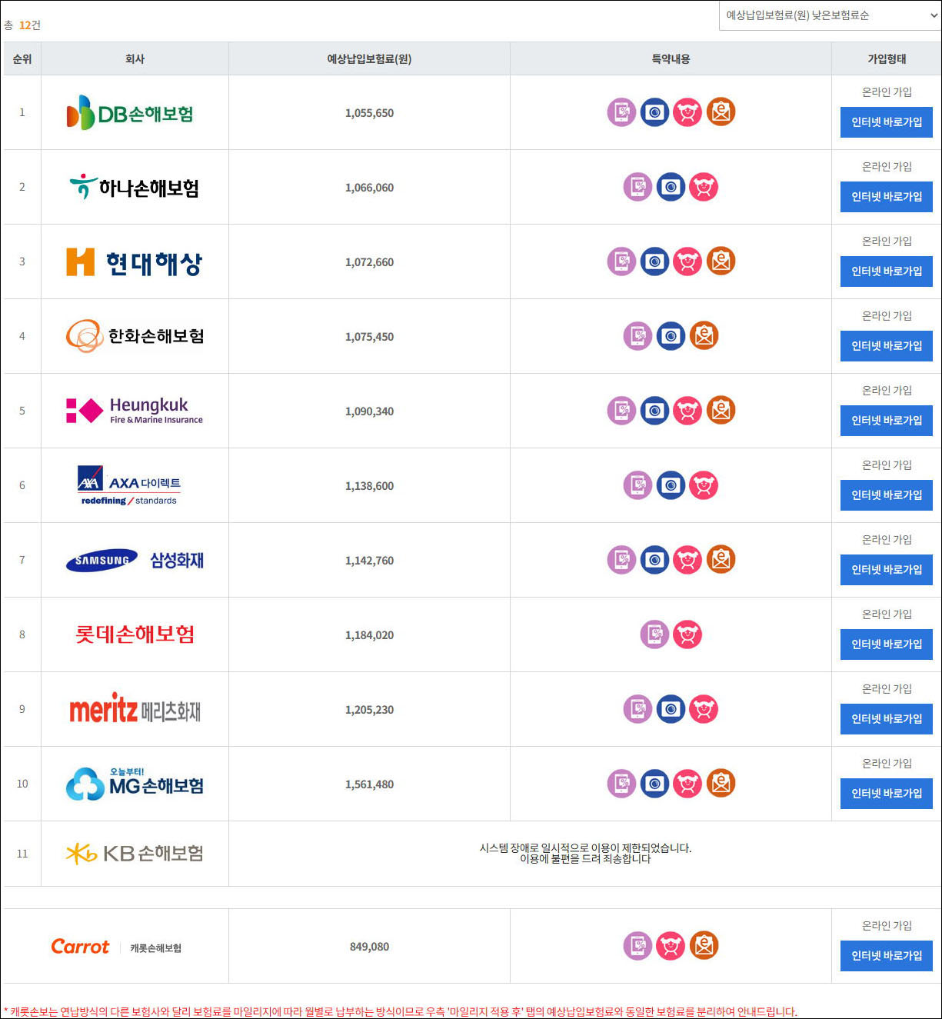Click the pink child icon in the AXA다이렉트 row
This screenshot has height=1019, width=942.
point(704,485)
